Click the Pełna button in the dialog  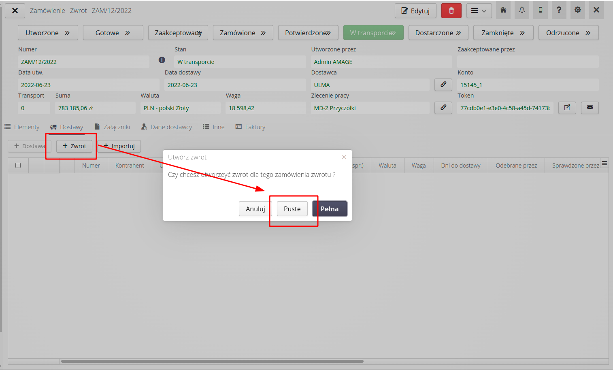point(330,208)
